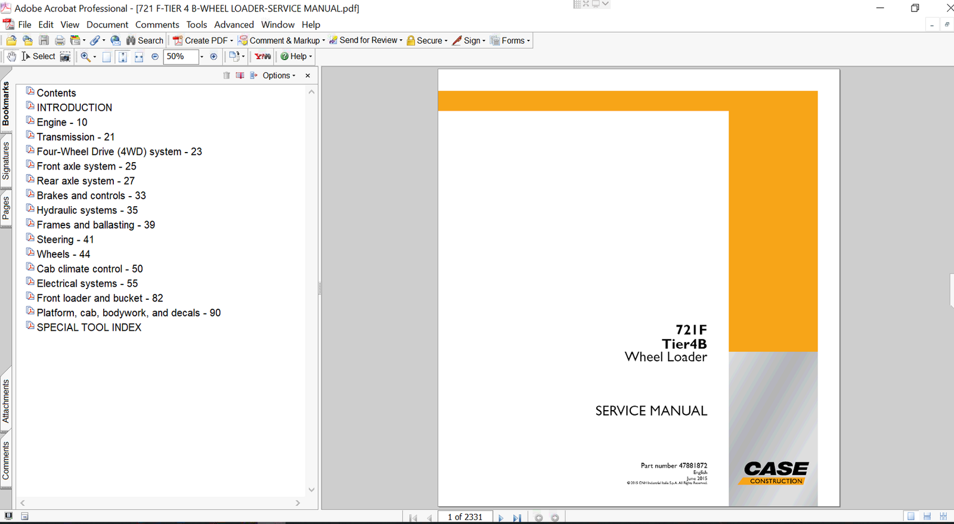The width and height of the screenshot is (954, 524).
Task: Switch to the Pages side tab
Action: tap(6, 208)
